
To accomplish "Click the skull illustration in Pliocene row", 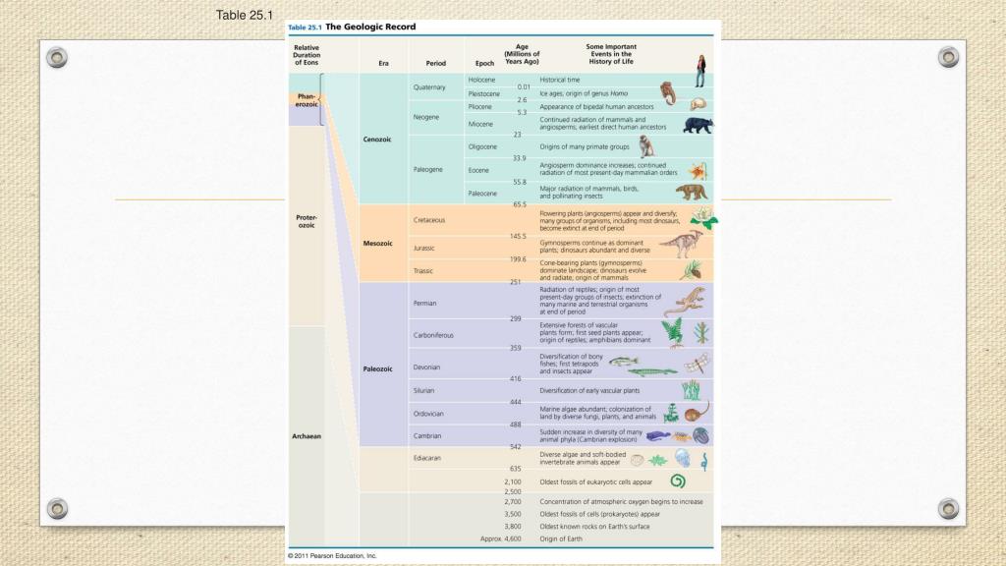I will [x=699, y=104].
